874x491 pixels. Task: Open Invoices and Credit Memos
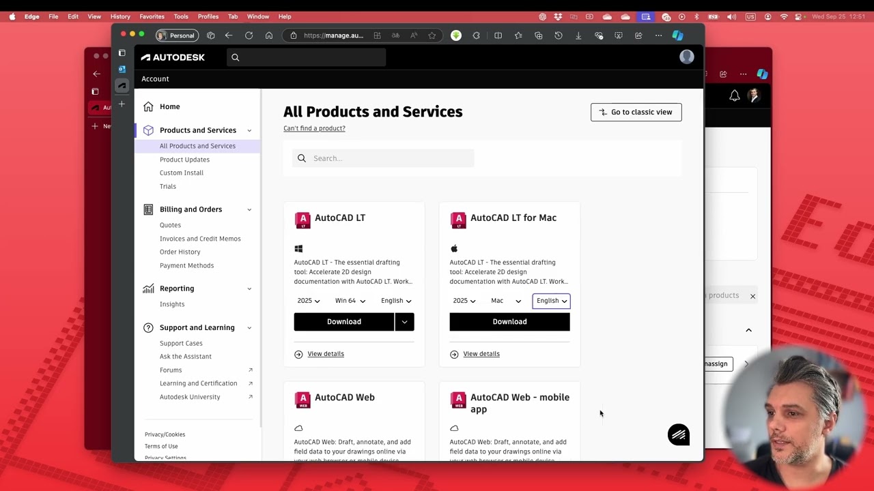click(x=200, y=239)
